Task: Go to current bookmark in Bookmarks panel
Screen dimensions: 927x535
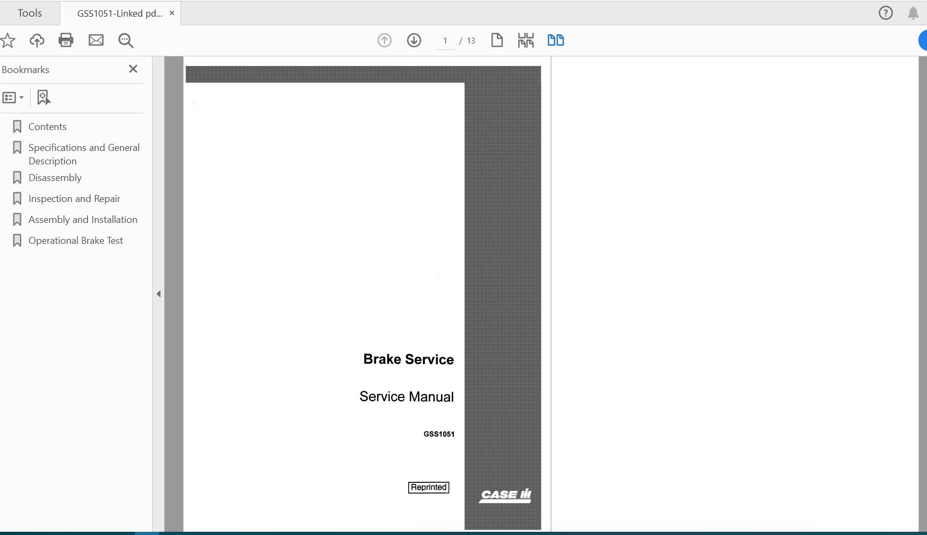Action: [x=43, y=97]
